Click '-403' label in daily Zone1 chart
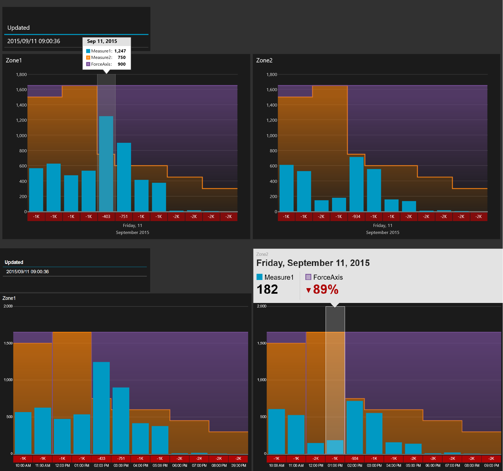The image size is (503, 471). (106, 217)
